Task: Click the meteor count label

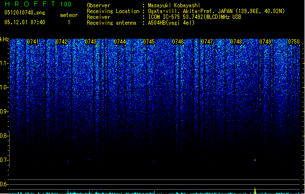Action: (x=69, y=15)
